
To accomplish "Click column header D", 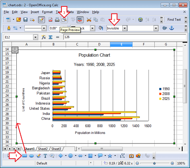I will click(99, 44).
